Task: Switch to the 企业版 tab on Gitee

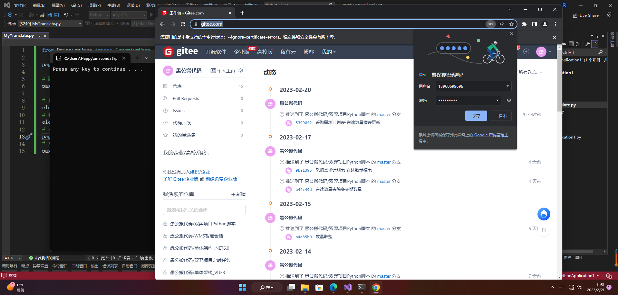Action: [x=241, y=52]
